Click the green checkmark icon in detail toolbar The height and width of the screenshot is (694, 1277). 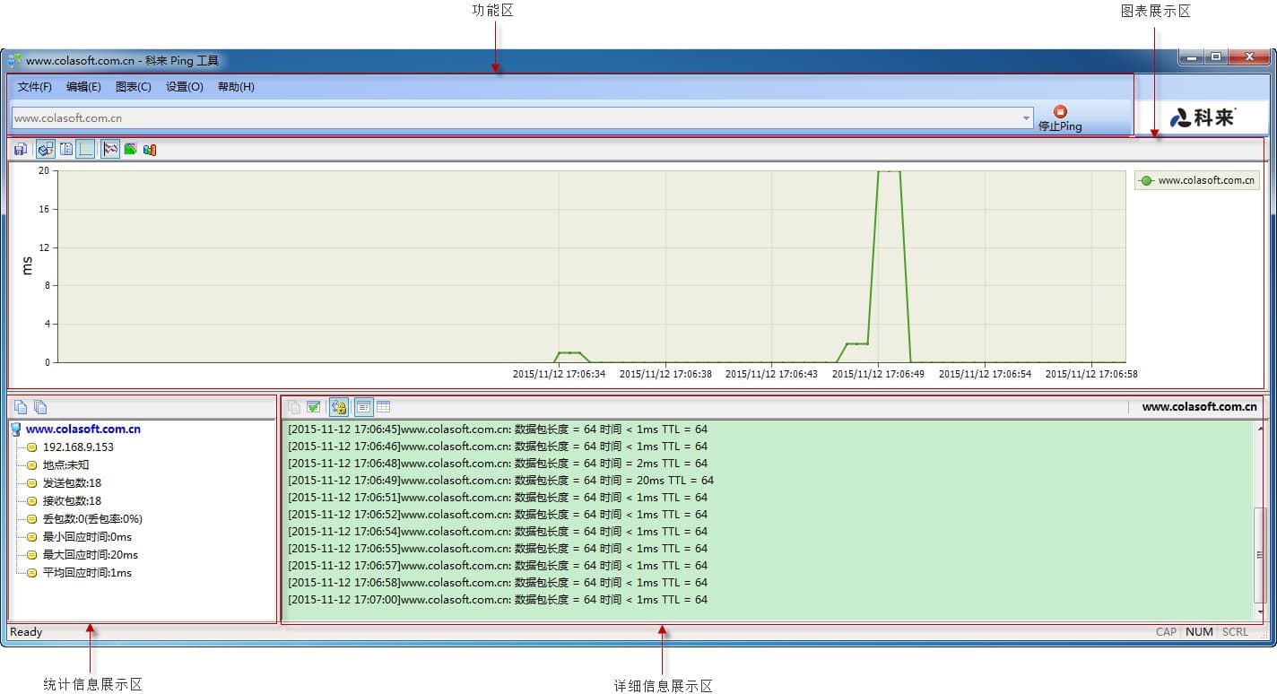(x=314, y=407)
